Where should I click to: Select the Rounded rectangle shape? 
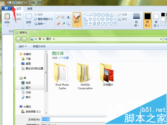click(x=103, y=15)
